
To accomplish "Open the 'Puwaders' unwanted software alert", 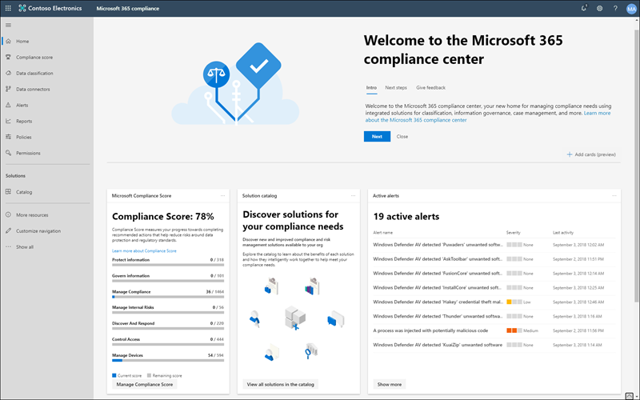I will (x=438, y=245).
